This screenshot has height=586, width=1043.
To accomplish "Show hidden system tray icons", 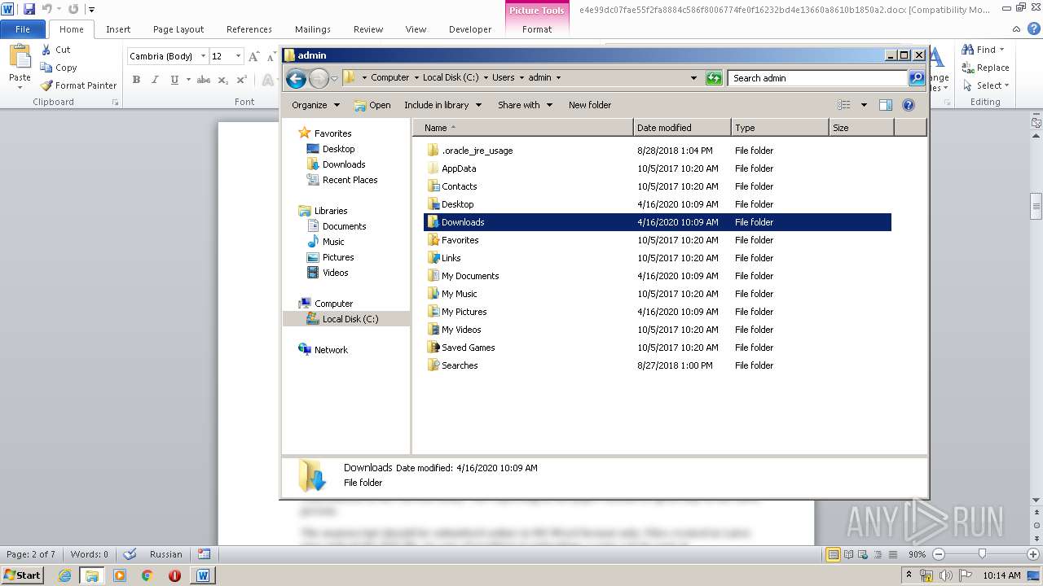I will (x=909, y=575).
